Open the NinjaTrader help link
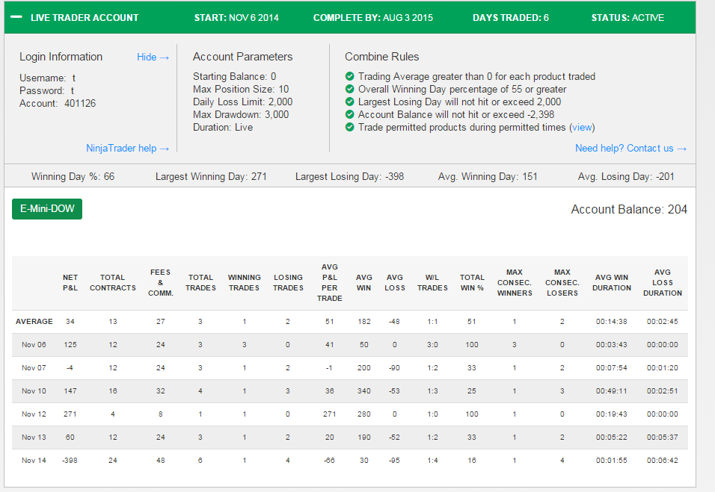Screen dimensions: 715x492 [x=128, y=149]
